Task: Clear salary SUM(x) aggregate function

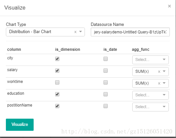Action: [159, 72]
